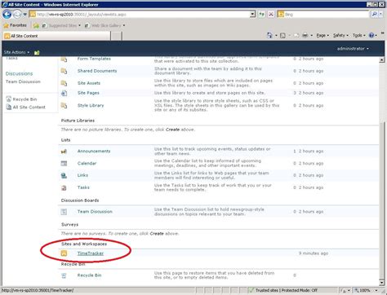
Task: Open the Team Discussion board link in main list
Action: pyautogui.click(x=95, y=212)
